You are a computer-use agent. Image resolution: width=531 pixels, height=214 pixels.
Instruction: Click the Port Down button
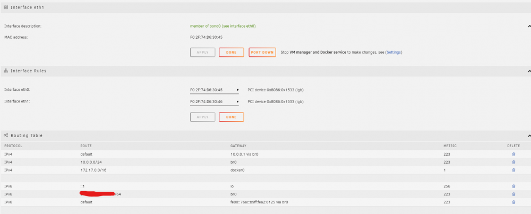point(262,53)
